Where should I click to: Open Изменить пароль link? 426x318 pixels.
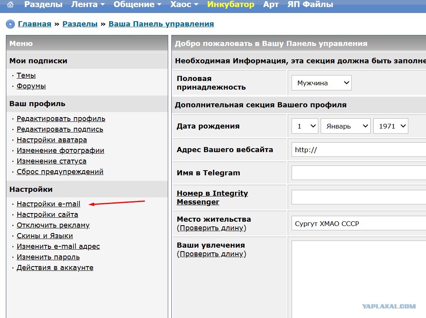[48, 257]
